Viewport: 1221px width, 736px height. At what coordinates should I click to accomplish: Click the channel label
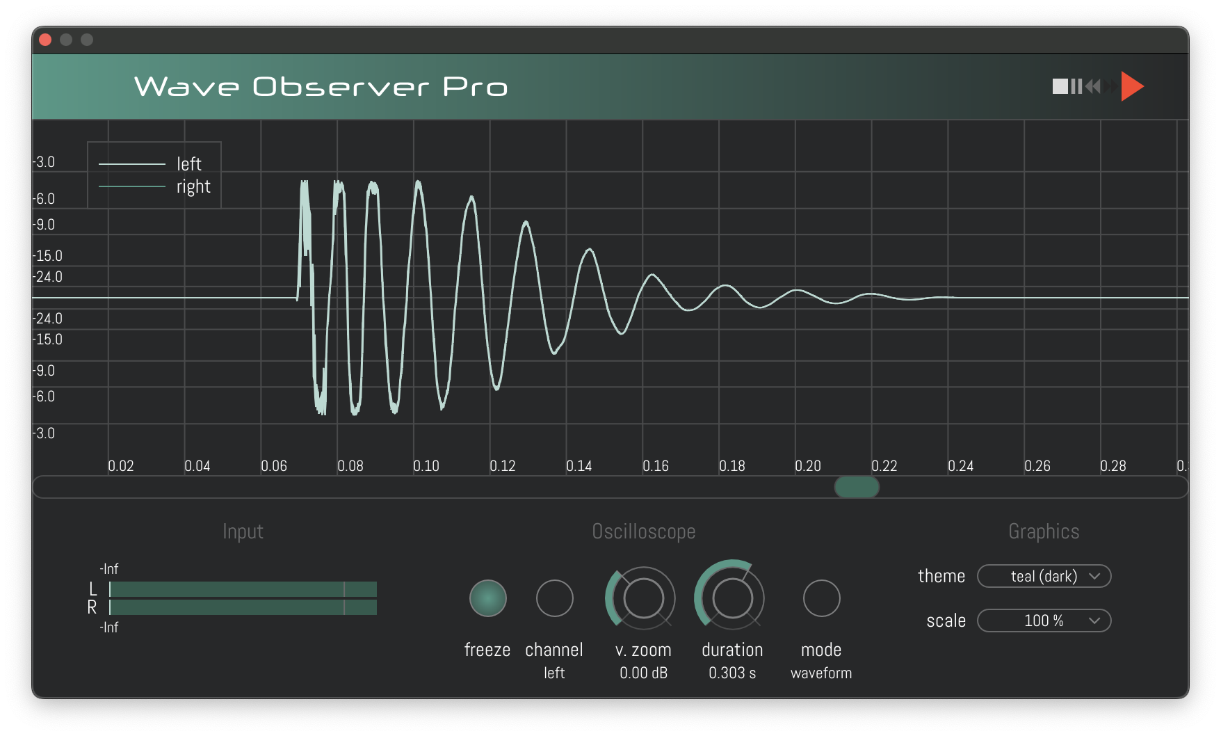(x=554, y=650)
